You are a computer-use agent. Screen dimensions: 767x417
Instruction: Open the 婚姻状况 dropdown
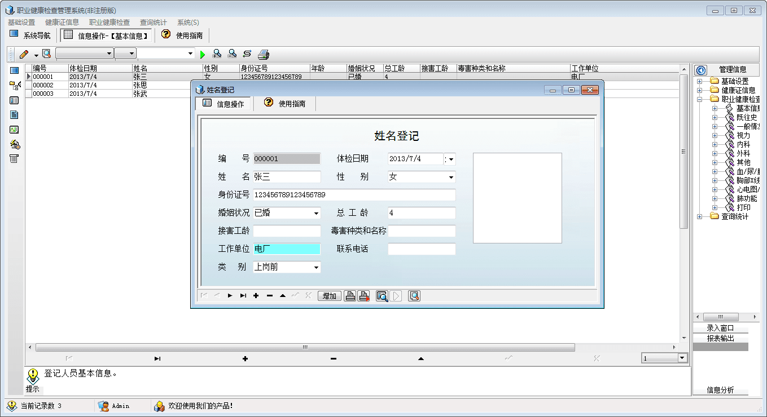[x=316, y=214]
